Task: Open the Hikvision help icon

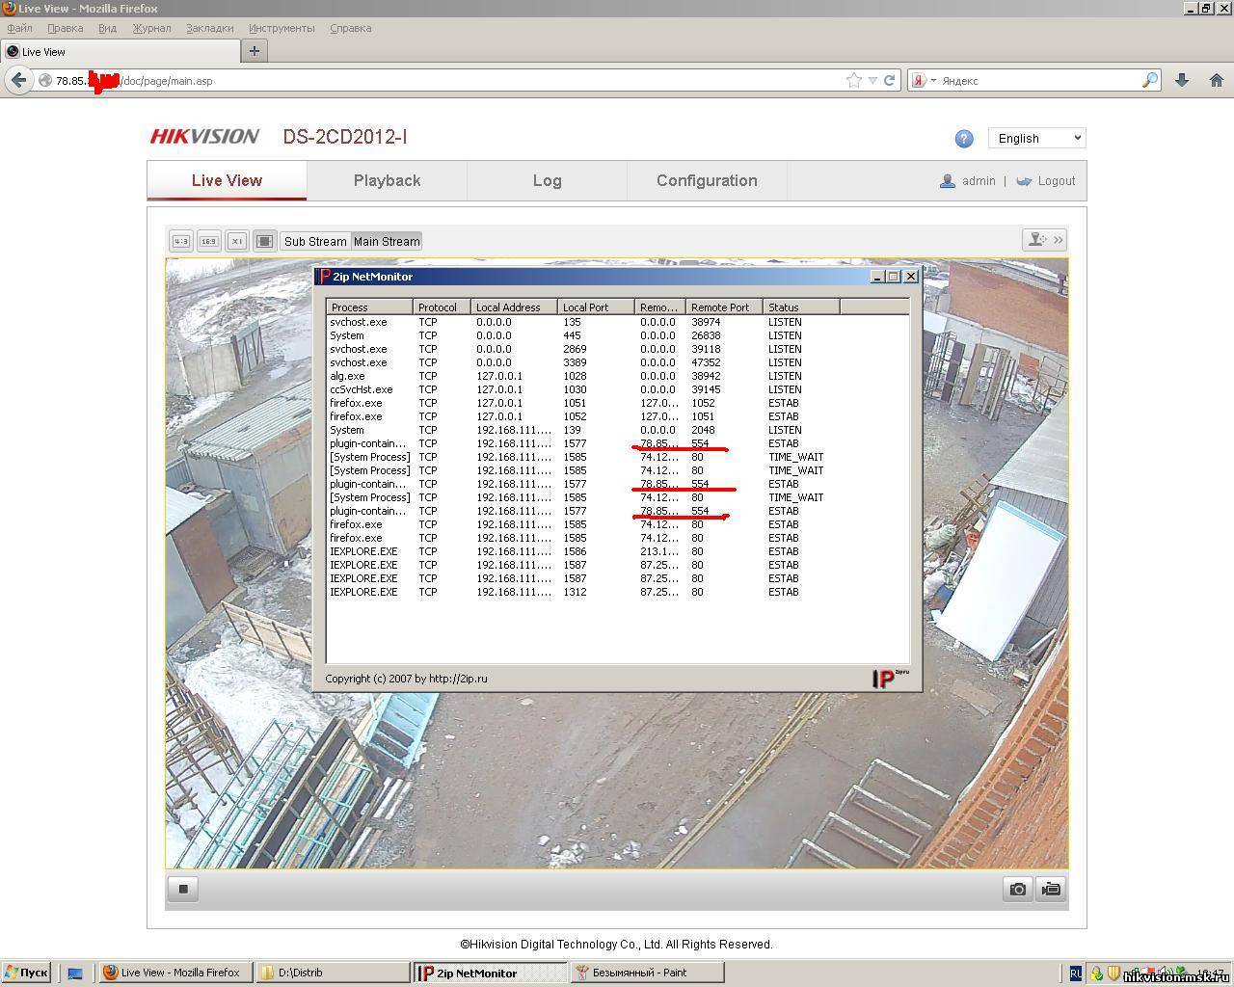Action: coord(964,139)
